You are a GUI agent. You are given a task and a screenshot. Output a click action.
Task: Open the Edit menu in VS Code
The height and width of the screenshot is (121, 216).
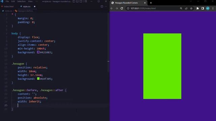point(13,1)
